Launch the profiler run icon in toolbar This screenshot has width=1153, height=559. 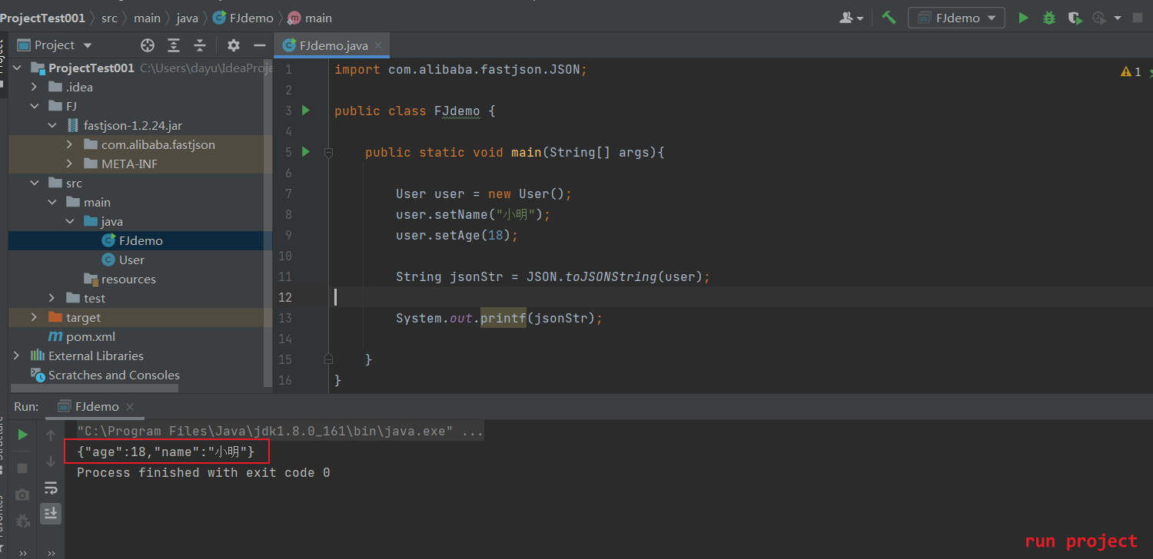[1099, 18]
